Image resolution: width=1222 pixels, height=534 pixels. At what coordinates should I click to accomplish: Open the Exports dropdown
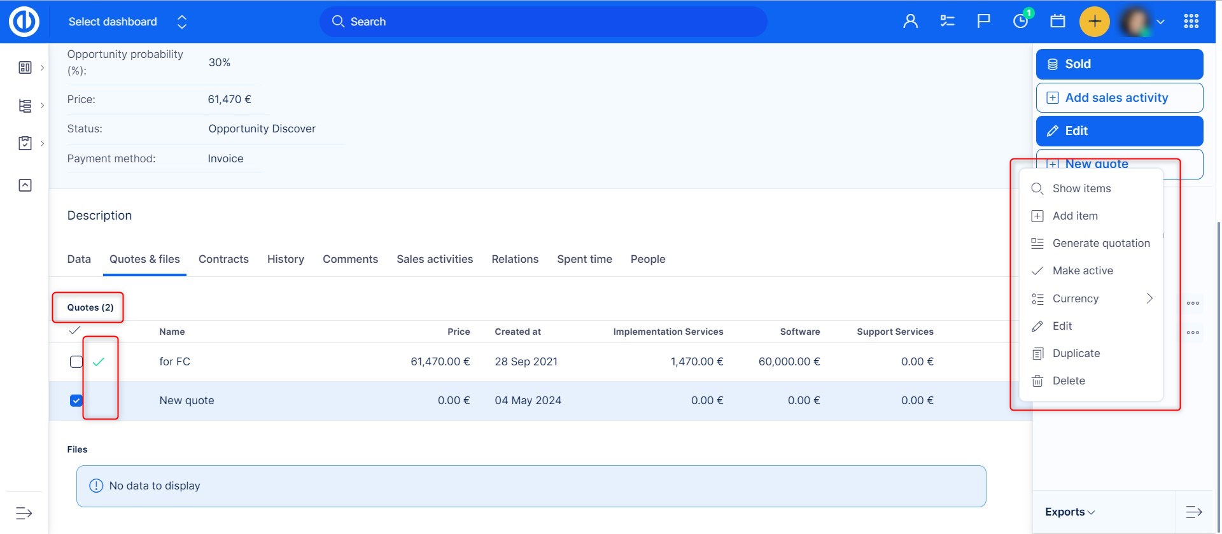(x=1069, y=512)
